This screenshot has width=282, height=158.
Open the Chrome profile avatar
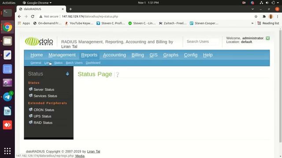tap(271, 17)
